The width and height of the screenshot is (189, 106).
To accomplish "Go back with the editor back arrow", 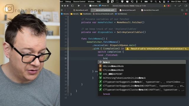I will click(65, 10).
